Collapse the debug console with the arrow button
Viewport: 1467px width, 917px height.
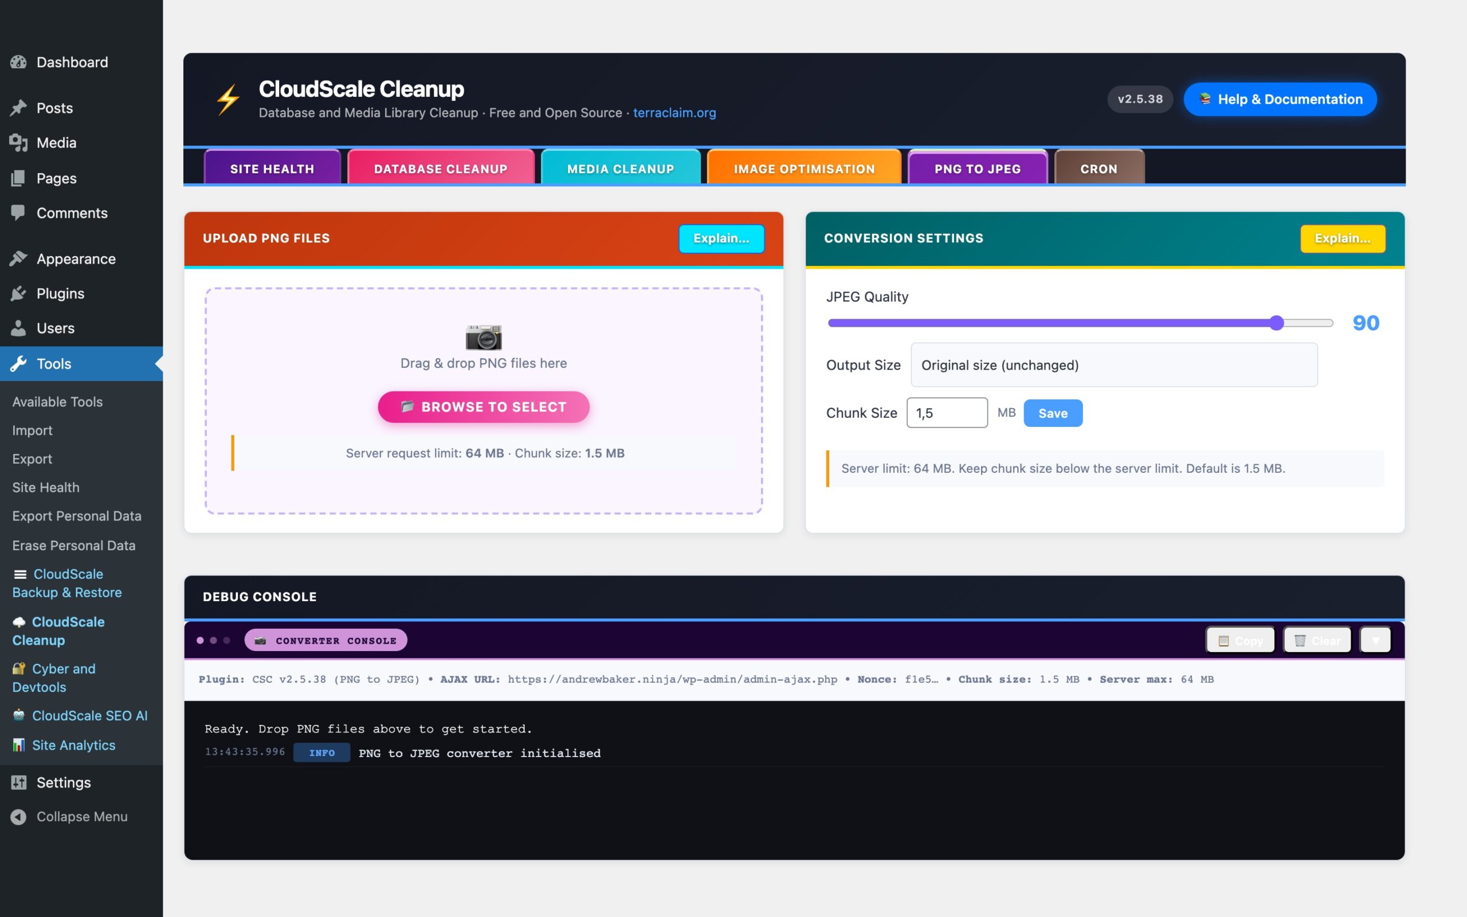point(1375,640)
